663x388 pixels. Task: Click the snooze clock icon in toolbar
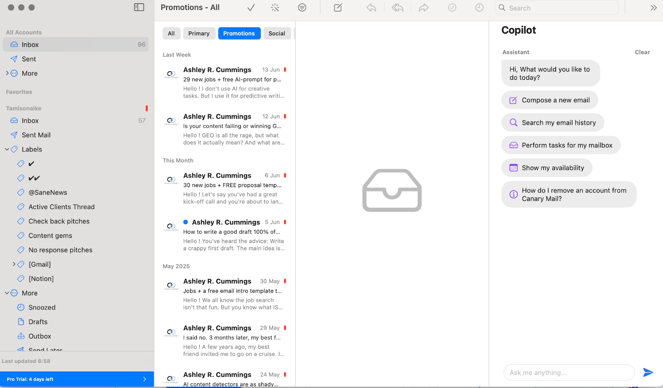(x=479, y=8)
